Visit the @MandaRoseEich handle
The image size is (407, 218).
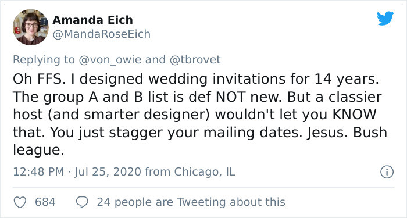pyautogui.click(x=102, y=34)
